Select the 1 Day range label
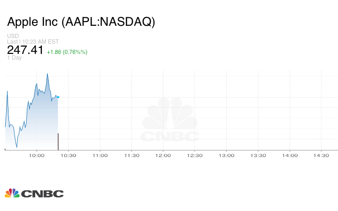Screen dimensions: 338x211 pyautogui.click(x=14, y=58)
